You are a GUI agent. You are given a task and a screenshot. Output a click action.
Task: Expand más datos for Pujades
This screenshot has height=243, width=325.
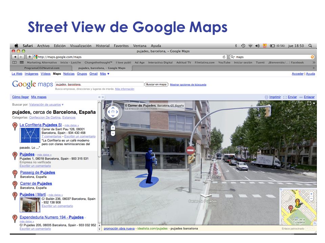point(44,155)
